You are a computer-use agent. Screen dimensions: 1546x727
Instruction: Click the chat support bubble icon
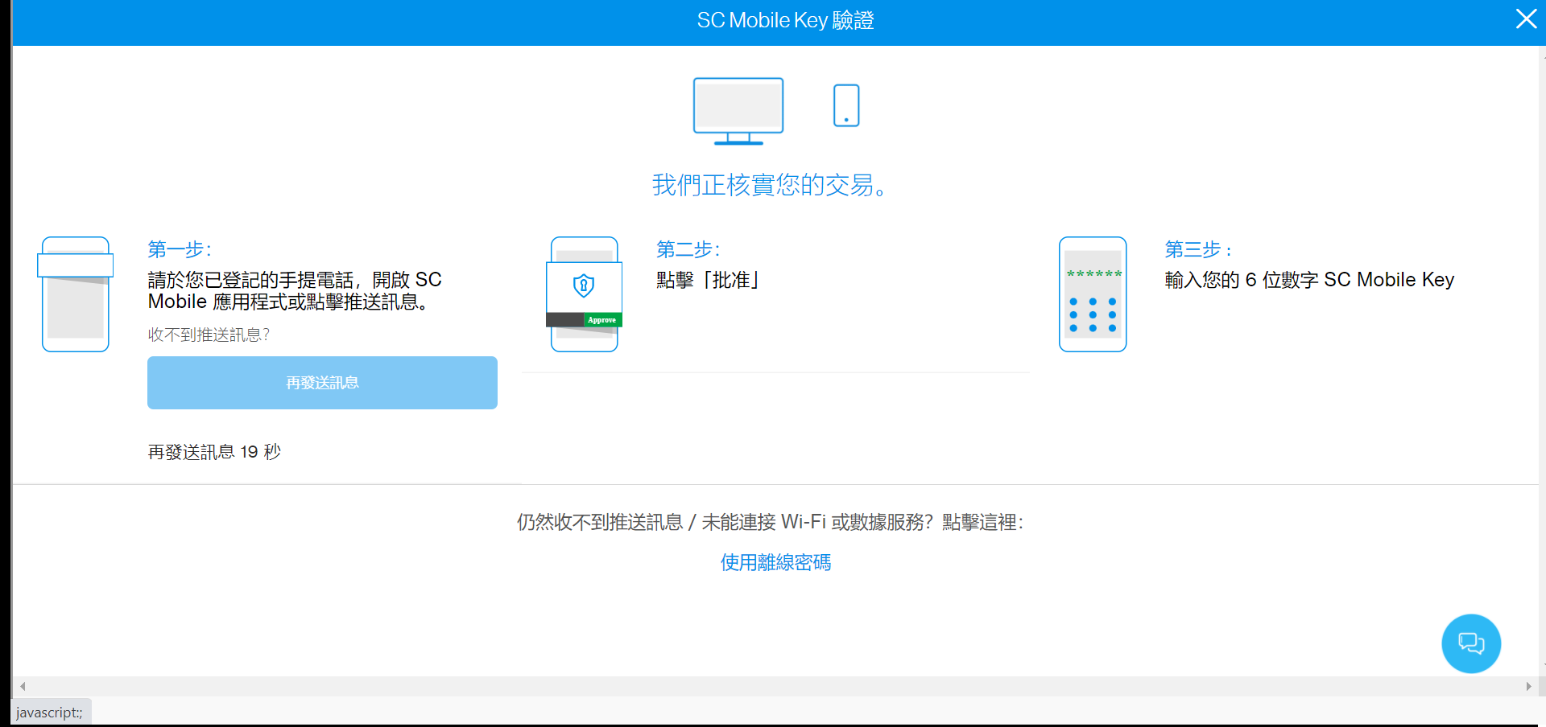[x=1471, y=643]
